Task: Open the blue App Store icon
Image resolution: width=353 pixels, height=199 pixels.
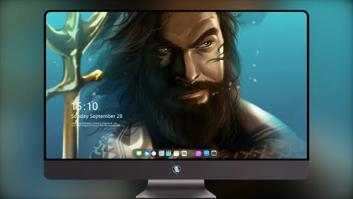Action: (x=207, y=153)
